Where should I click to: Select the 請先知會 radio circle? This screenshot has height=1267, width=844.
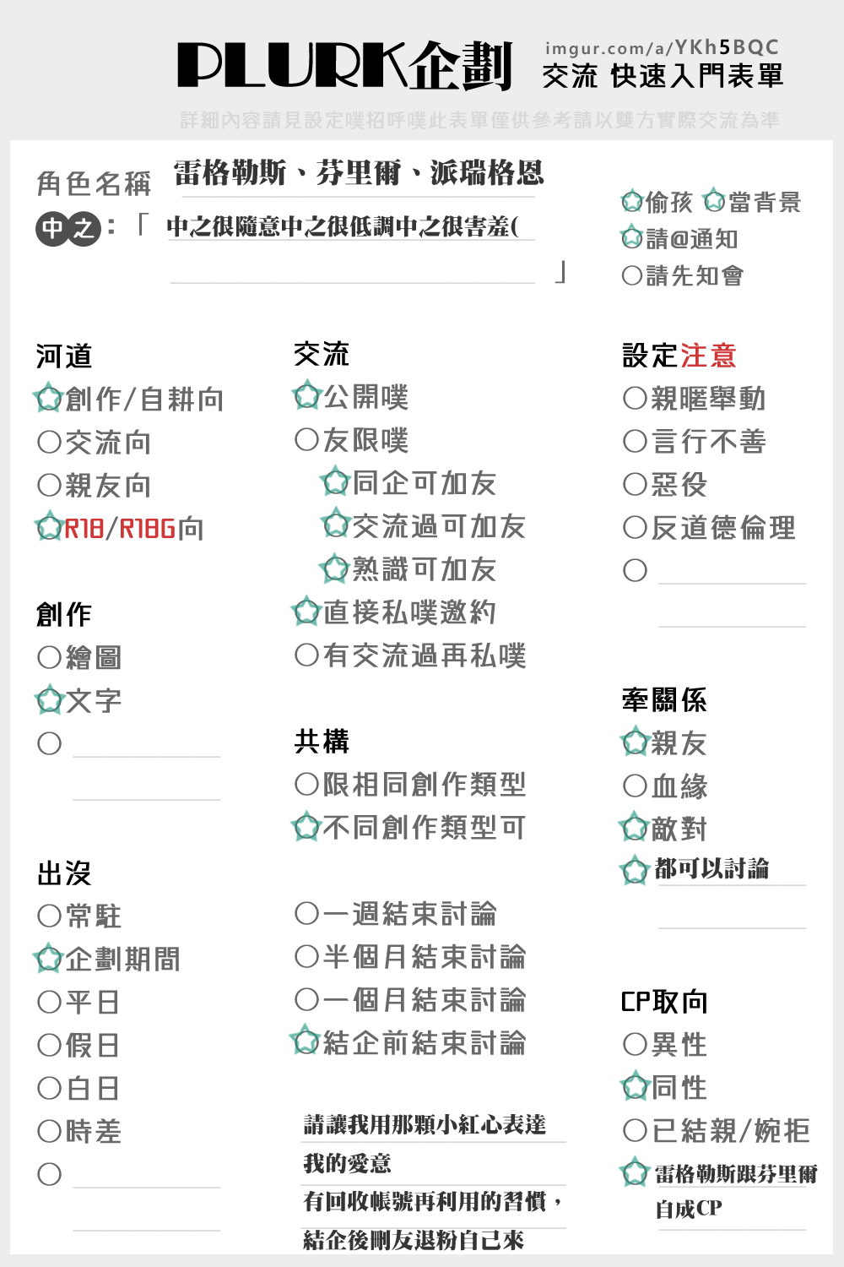pyautogui.click(x=632, y=275)
